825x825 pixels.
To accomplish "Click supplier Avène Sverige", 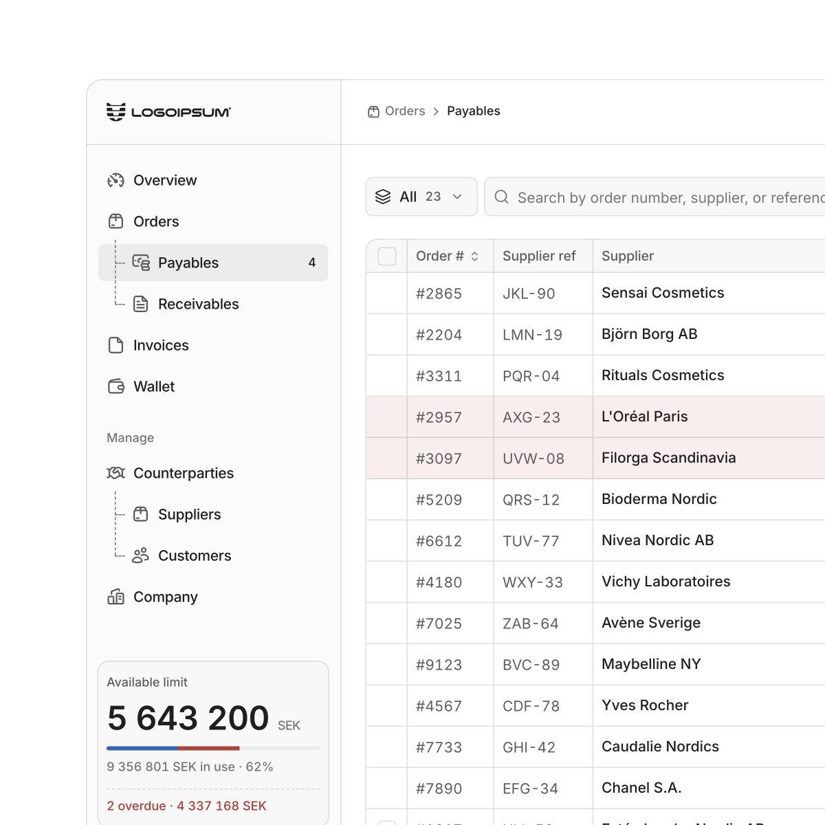I will click(651, 623).
